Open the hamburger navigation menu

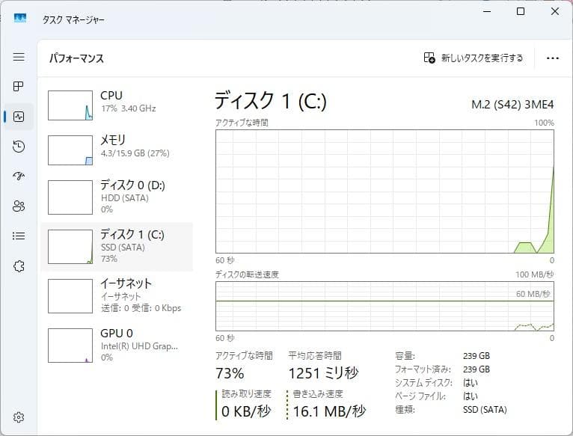tap(19, 57)
